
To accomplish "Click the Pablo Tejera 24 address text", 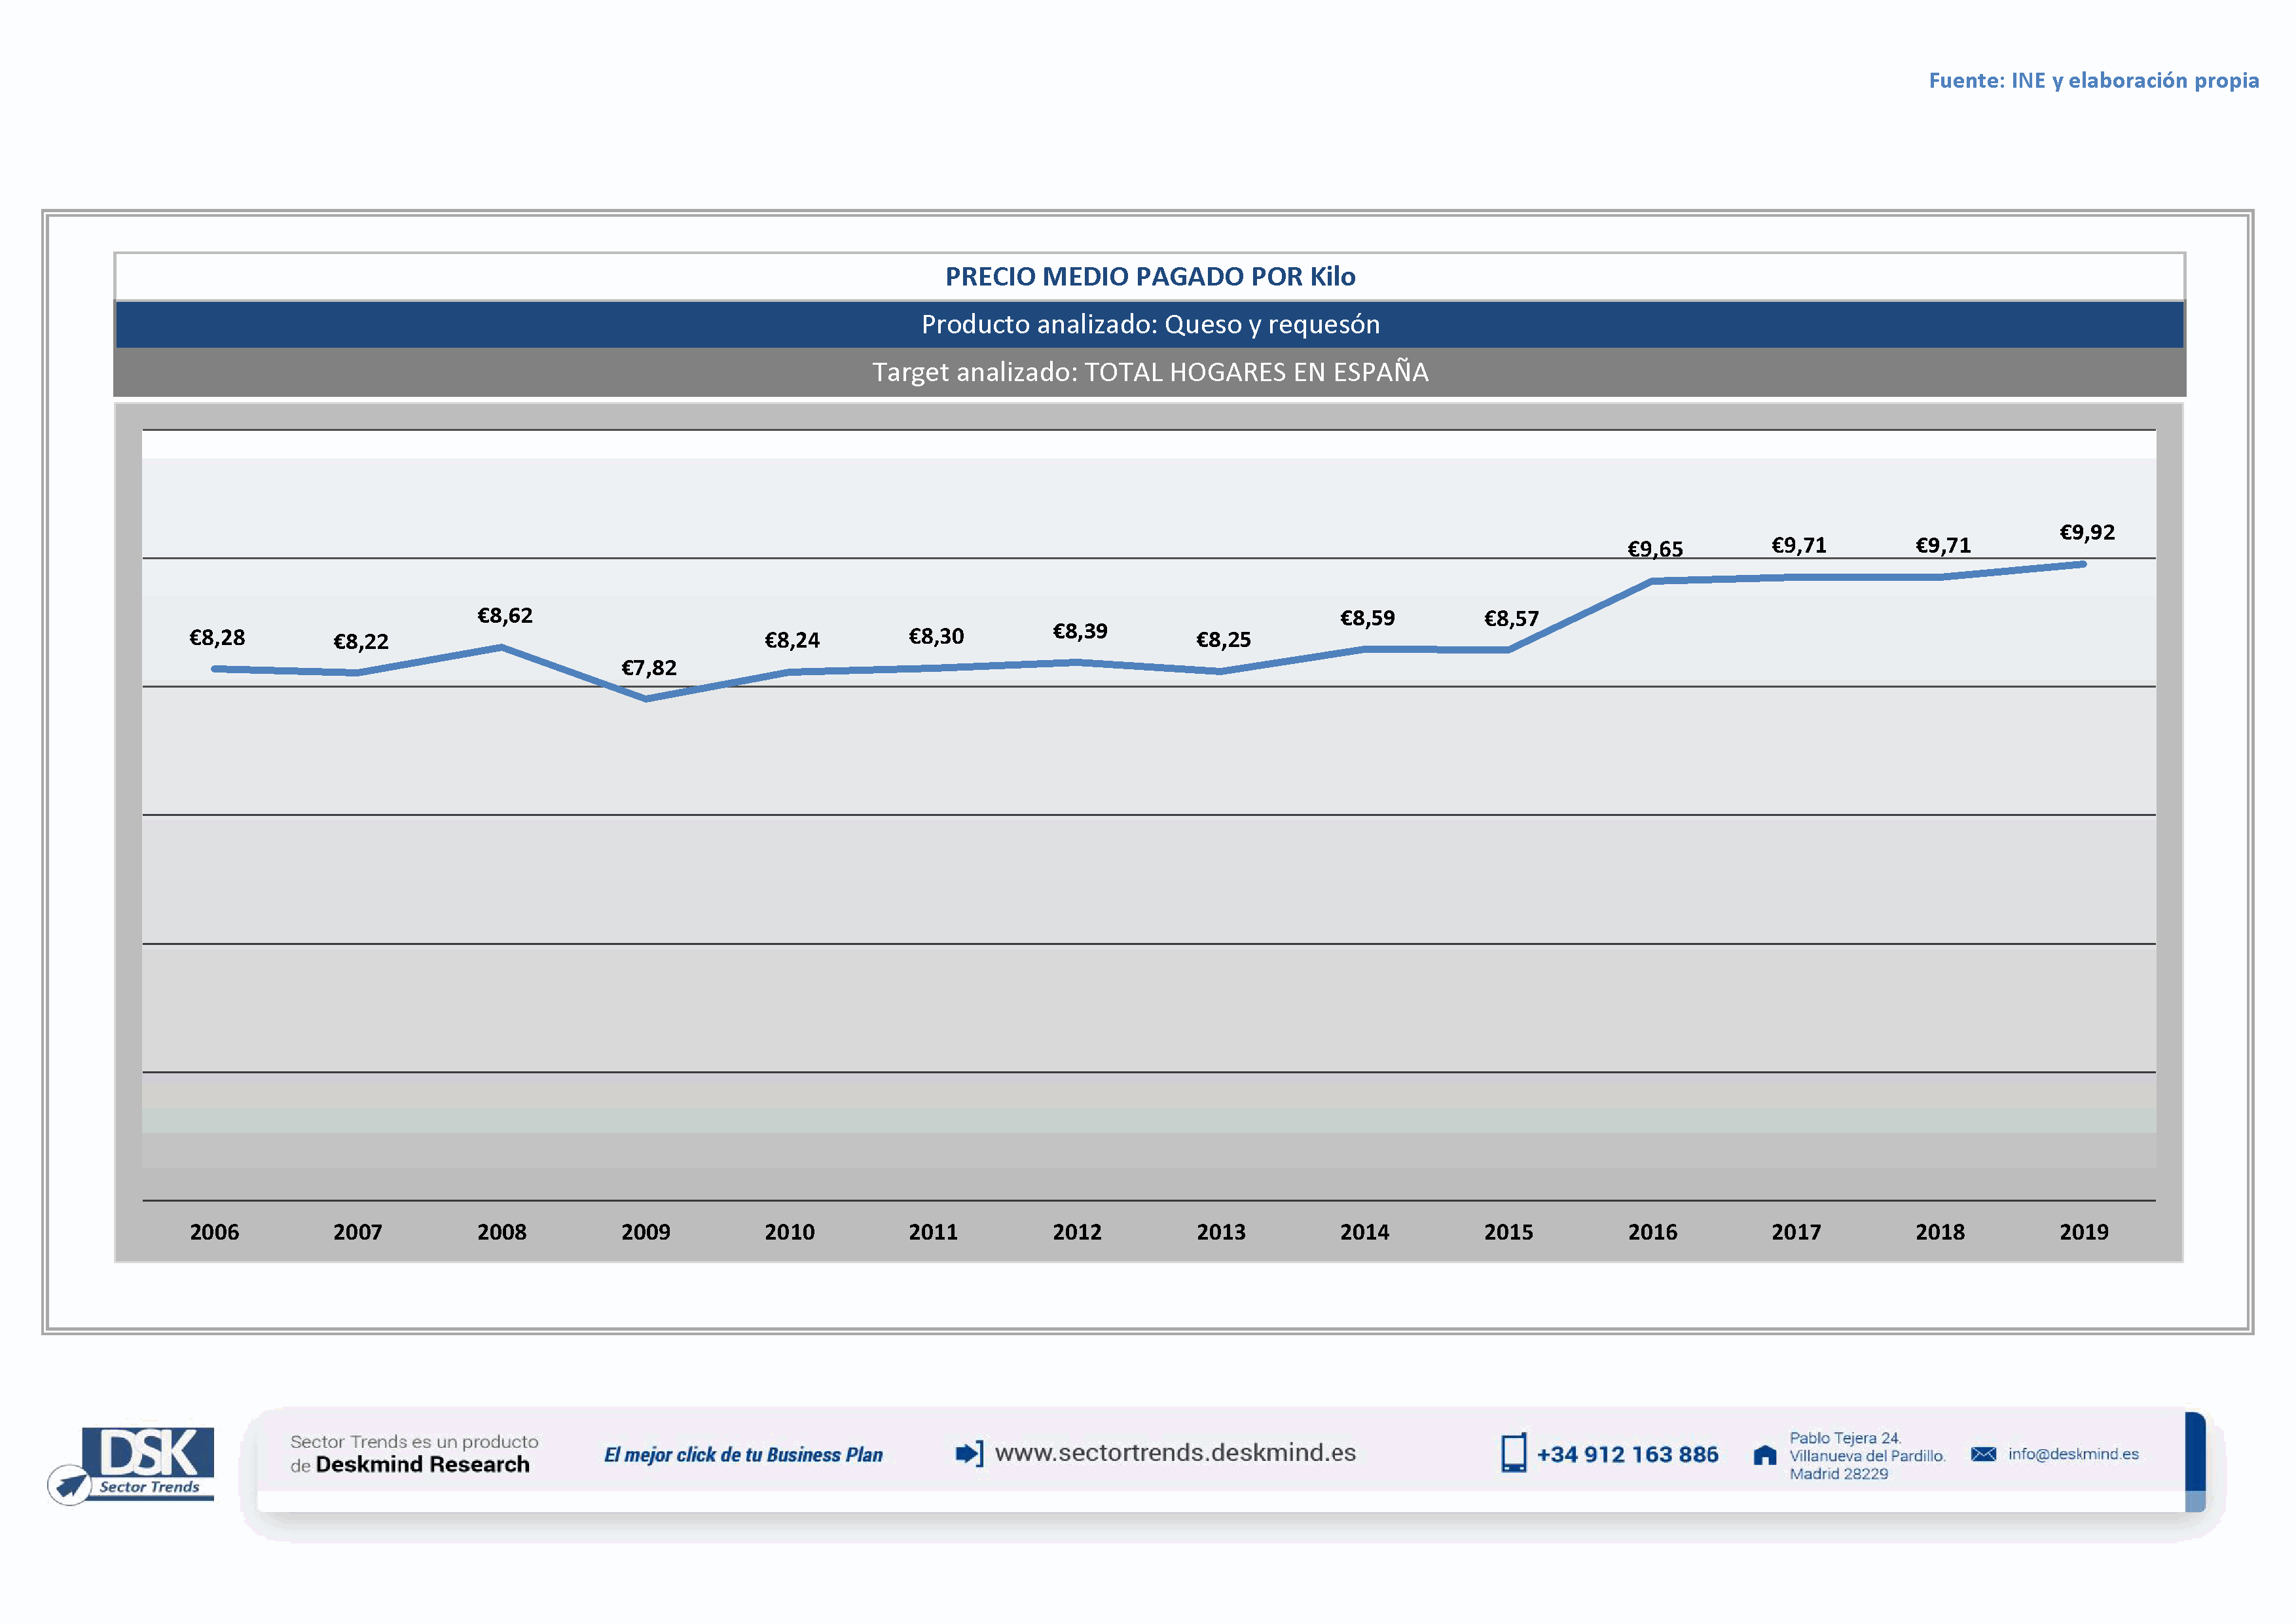I will tap(1845, 1438).
